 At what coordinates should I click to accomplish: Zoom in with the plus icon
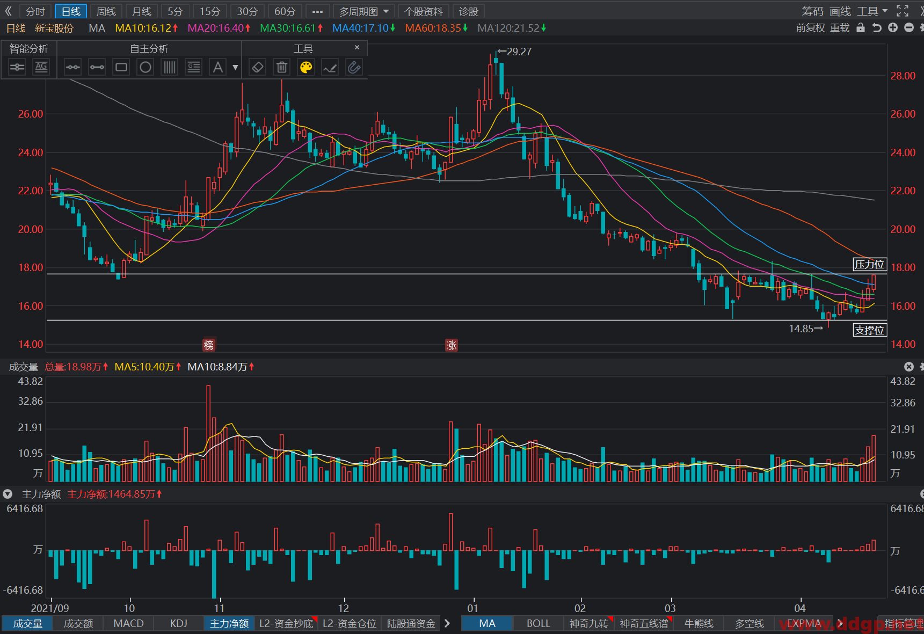[x=893, y=28]
